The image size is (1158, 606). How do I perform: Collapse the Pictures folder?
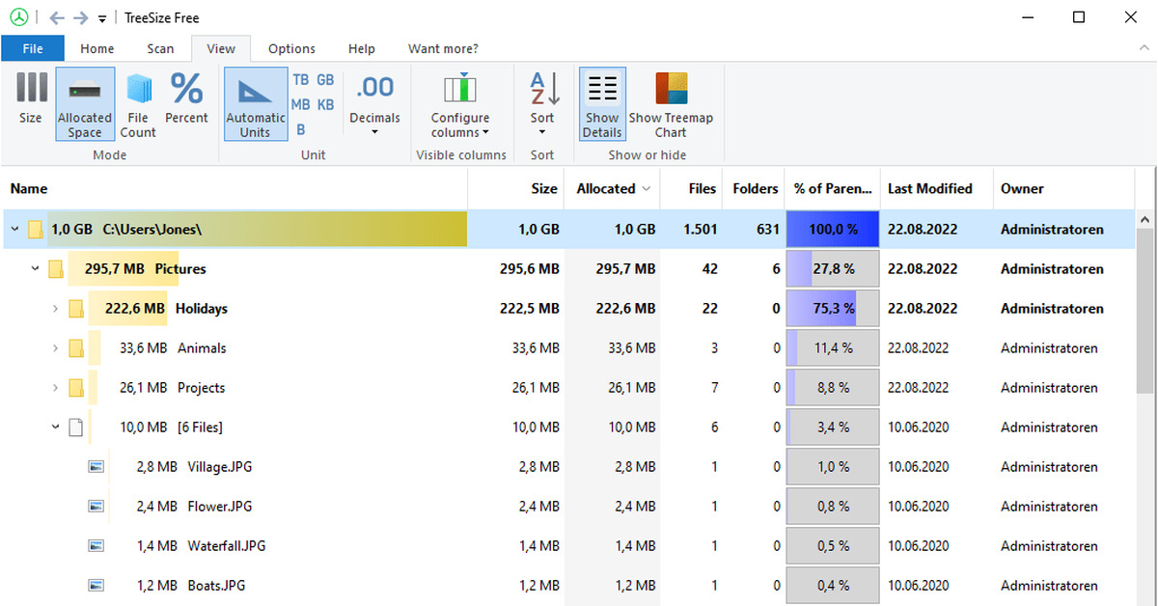[36, 269]
